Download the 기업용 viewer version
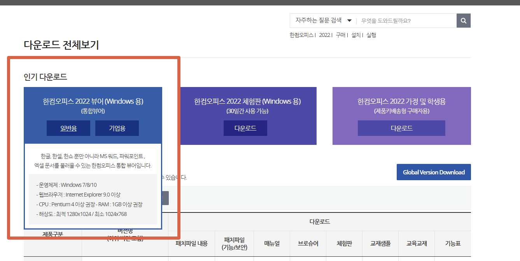Image resolution: width=520 pixels, height=261 pixels. click(117, 128)
